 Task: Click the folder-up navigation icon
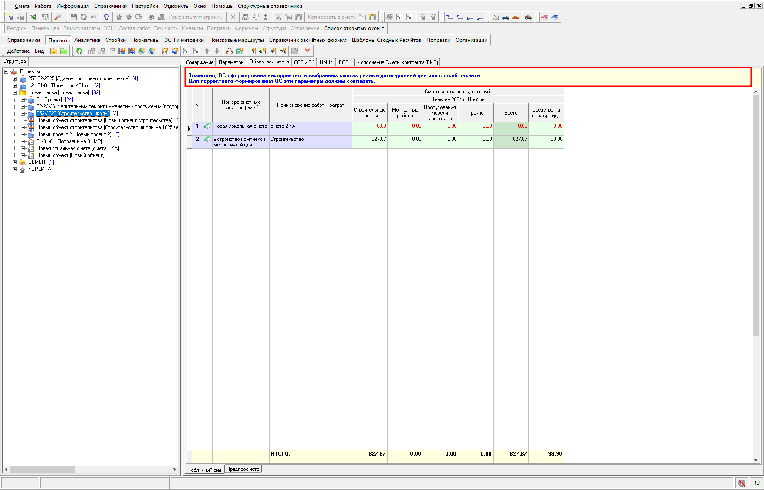(54, 51)
